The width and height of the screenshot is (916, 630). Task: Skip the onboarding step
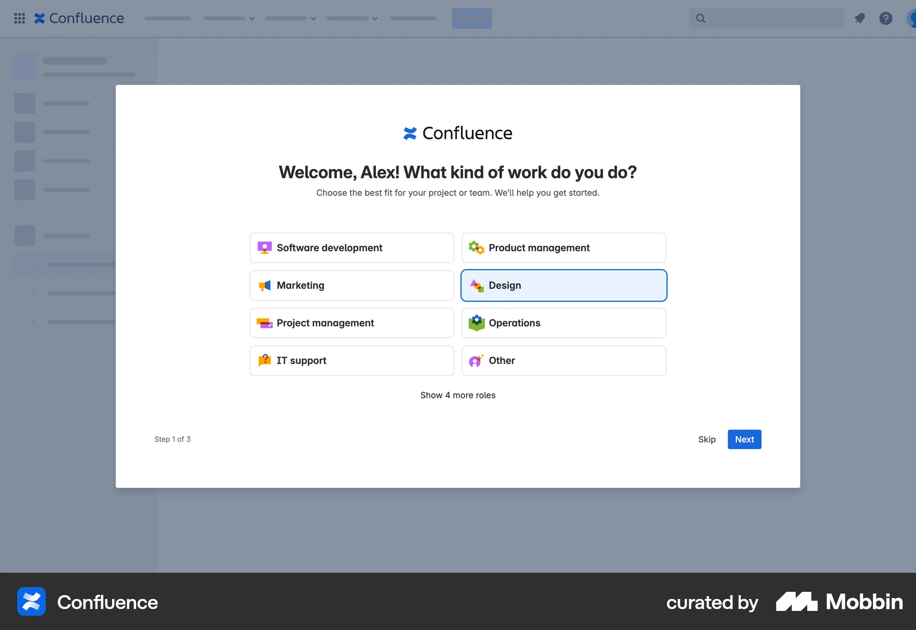(707, 439)
